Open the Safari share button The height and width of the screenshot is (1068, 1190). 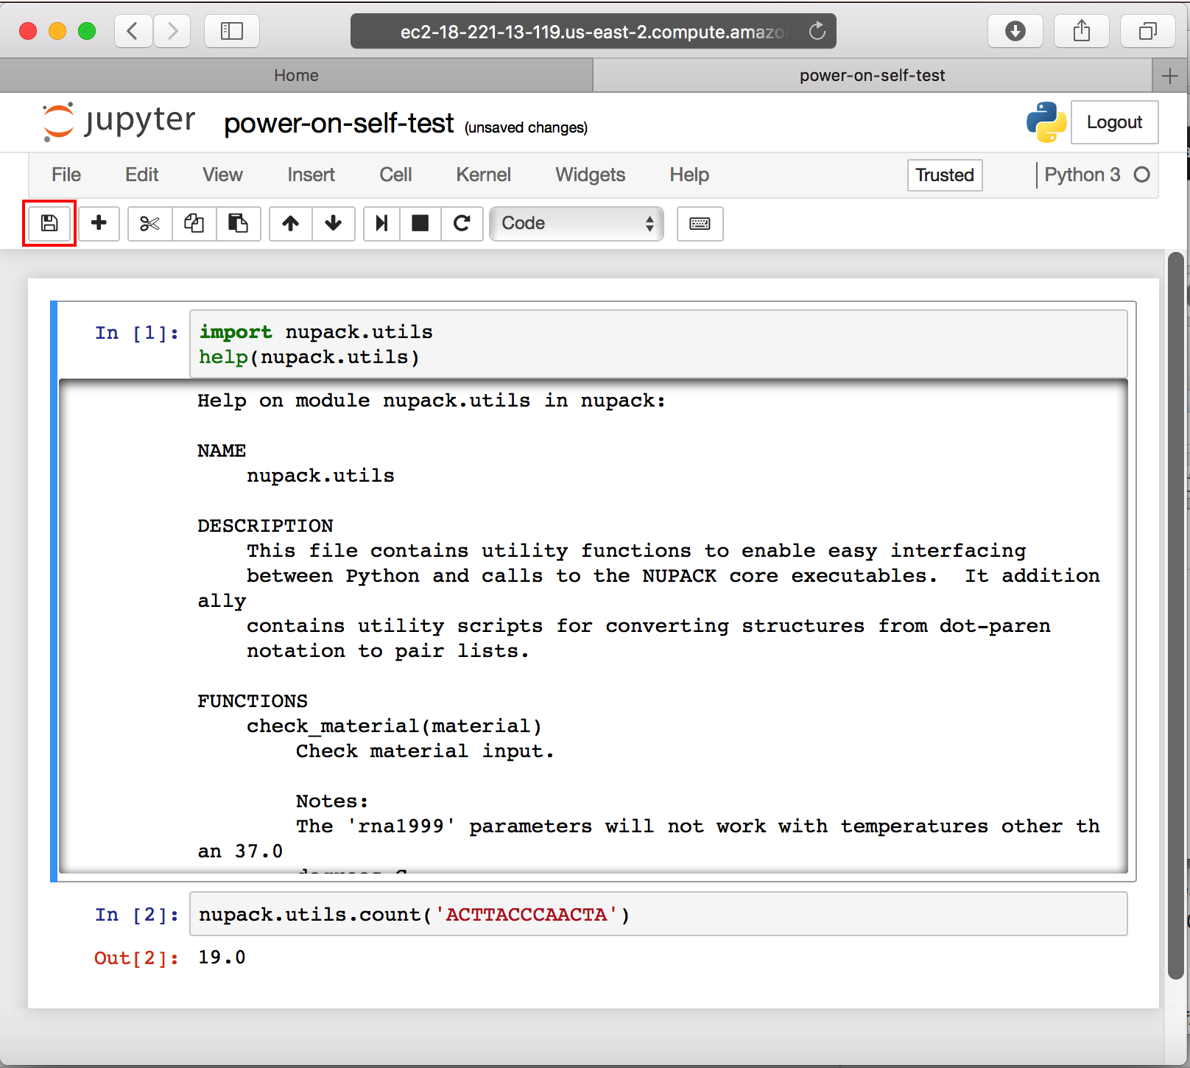tap(1082, 31)
